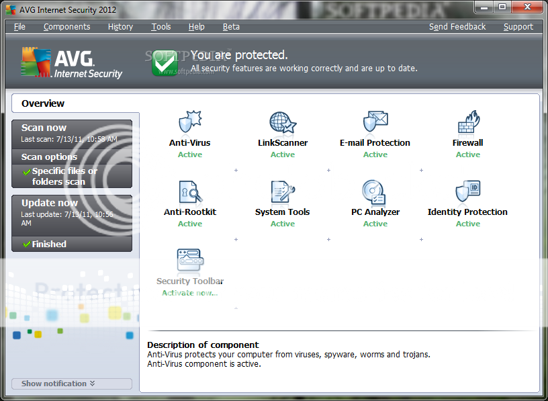Minimize the AVG window
The image size is (548, 401).
(484, 7)
